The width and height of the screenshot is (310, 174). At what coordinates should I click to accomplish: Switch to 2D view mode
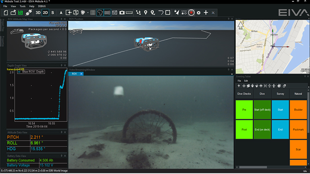(45, 13)
